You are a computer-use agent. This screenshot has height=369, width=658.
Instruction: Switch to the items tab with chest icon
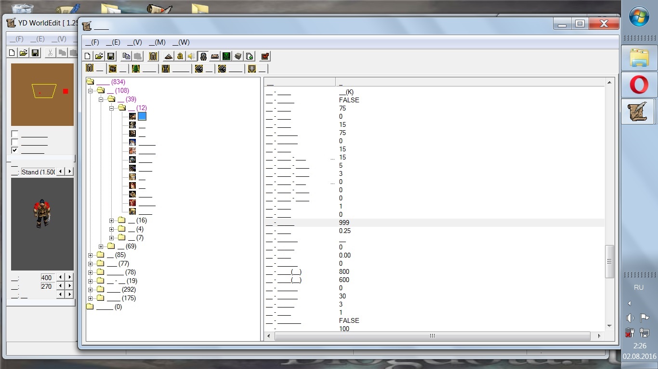click(118, 69)
